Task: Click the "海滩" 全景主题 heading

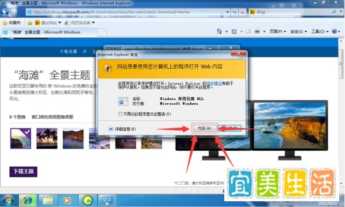Action: 52,75
